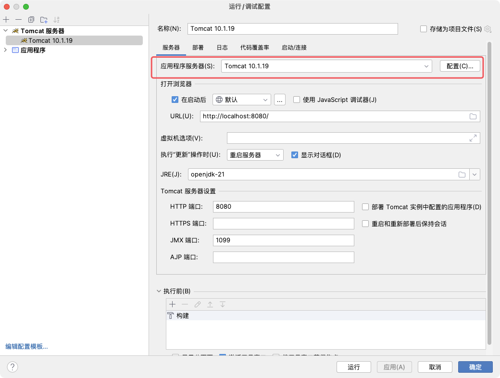Viewport: 500px width, 378px height.
Task: Remove the selected configuration
Action: click(18, 20)
